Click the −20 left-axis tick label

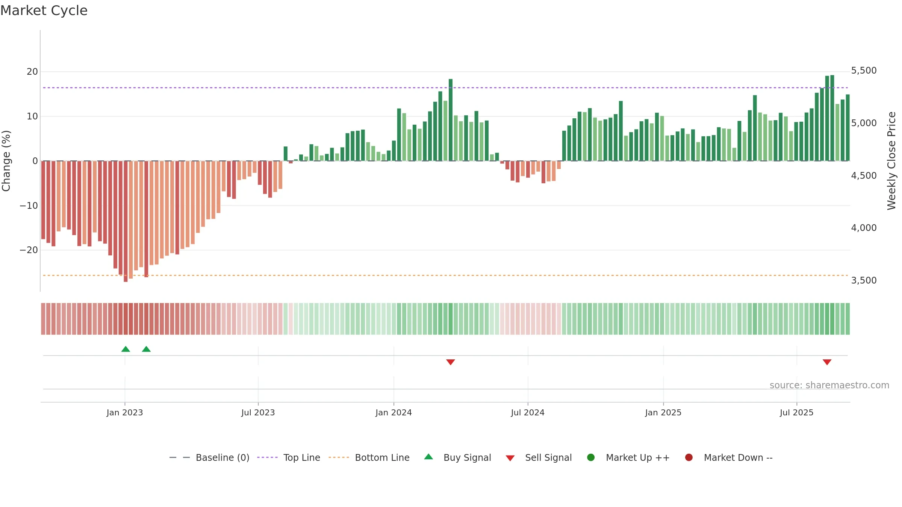[29, 250]
